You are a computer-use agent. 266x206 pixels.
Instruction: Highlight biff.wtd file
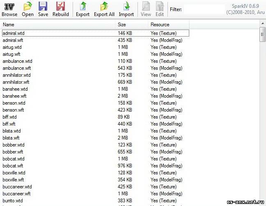[x=96, y=117]
